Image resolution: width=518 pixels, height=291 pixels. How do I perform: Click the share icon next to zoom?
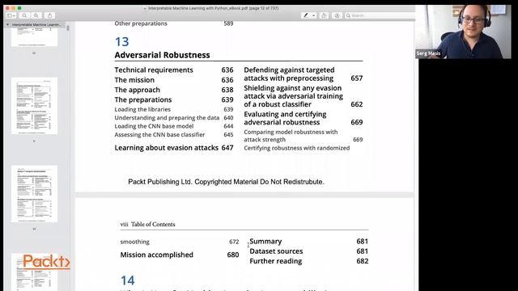pyautogui.click(x=49, y=15)
